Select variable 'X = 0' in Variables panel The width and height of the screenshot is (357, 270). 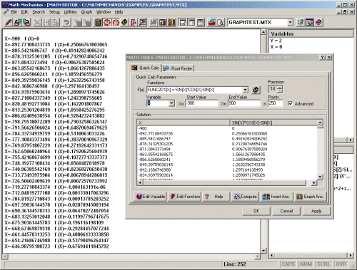[276, 47]
